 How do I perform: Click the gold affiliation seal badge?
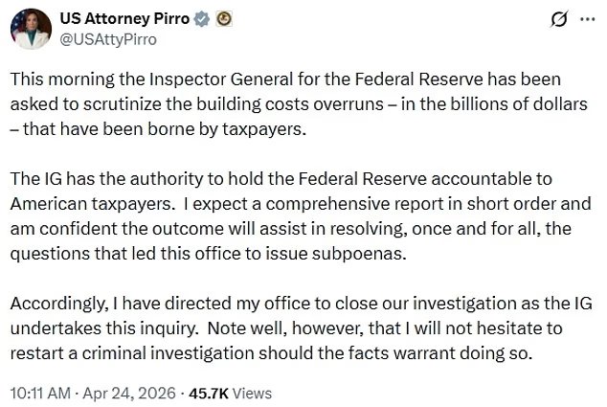(x=224, y=19)
